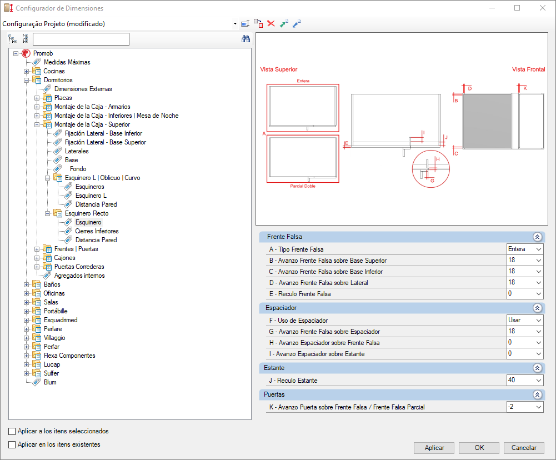Collapse the Frente Falsa section
The image size is (556, 460).
(x=537, y=237)
